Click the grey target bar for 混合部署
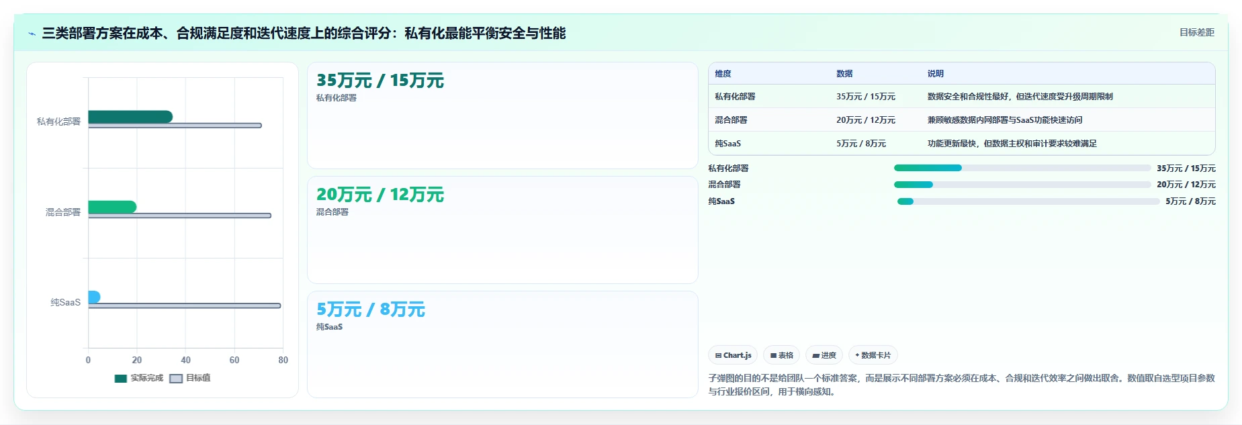This screenshot has height=425, width=1242. point(179,216)
